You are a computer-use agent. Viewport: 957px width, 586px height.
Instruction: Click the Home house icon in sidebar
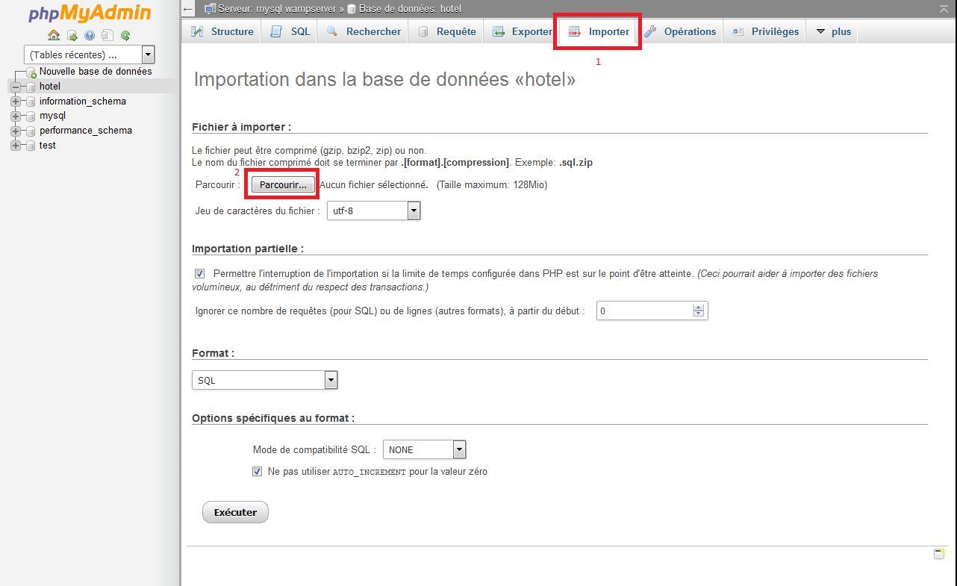pyautogui.click(x=53, y=35)
